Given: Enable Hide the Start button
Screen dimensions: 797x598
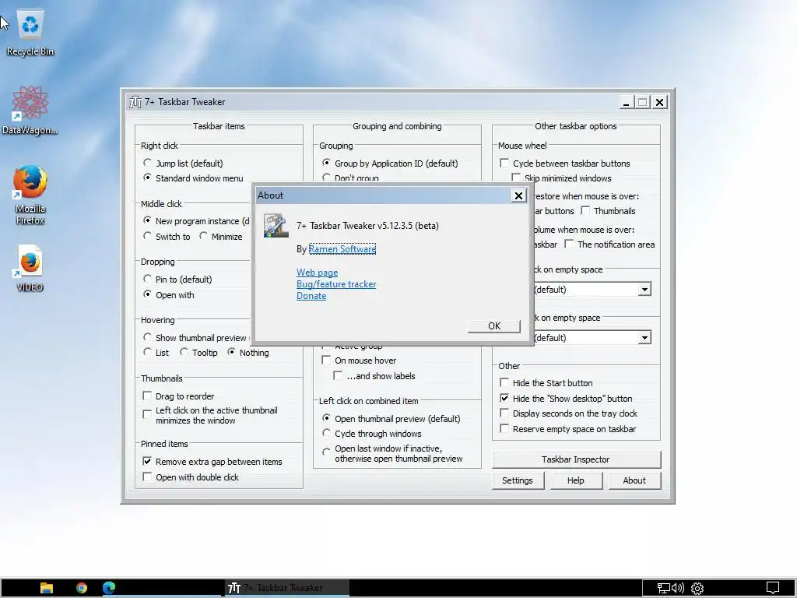Looking at the screenshot, I should [504, 382].
